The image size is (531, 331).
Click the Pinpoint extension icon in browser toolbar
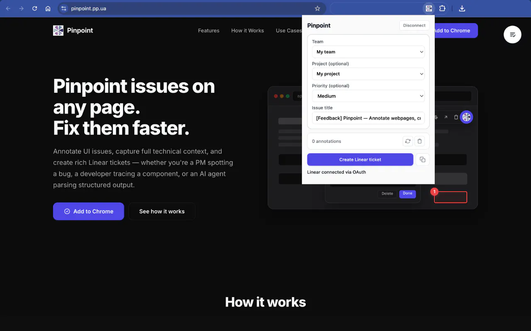(429, 8)
